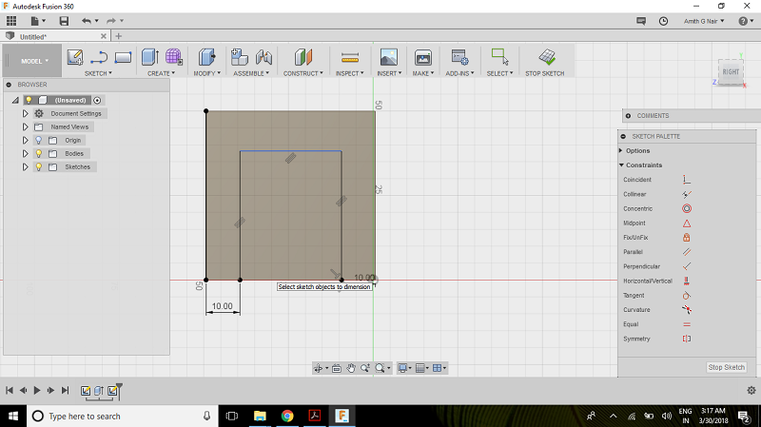Expand the Origin node
The image size is (761, 427).
pos(26,140)
